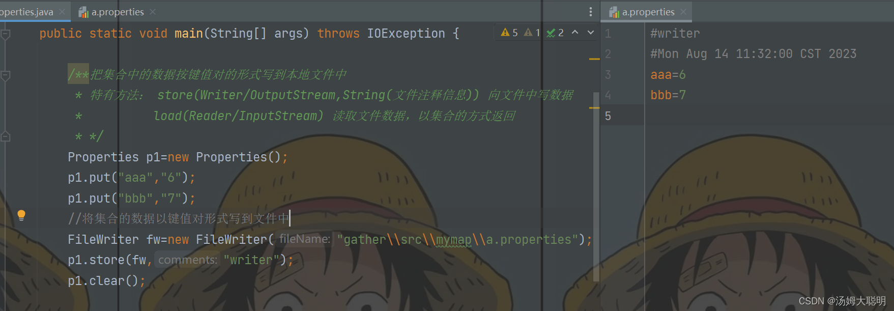Close a.properties tab in right editor
The image size is (894, 311).
pos(683,12)
